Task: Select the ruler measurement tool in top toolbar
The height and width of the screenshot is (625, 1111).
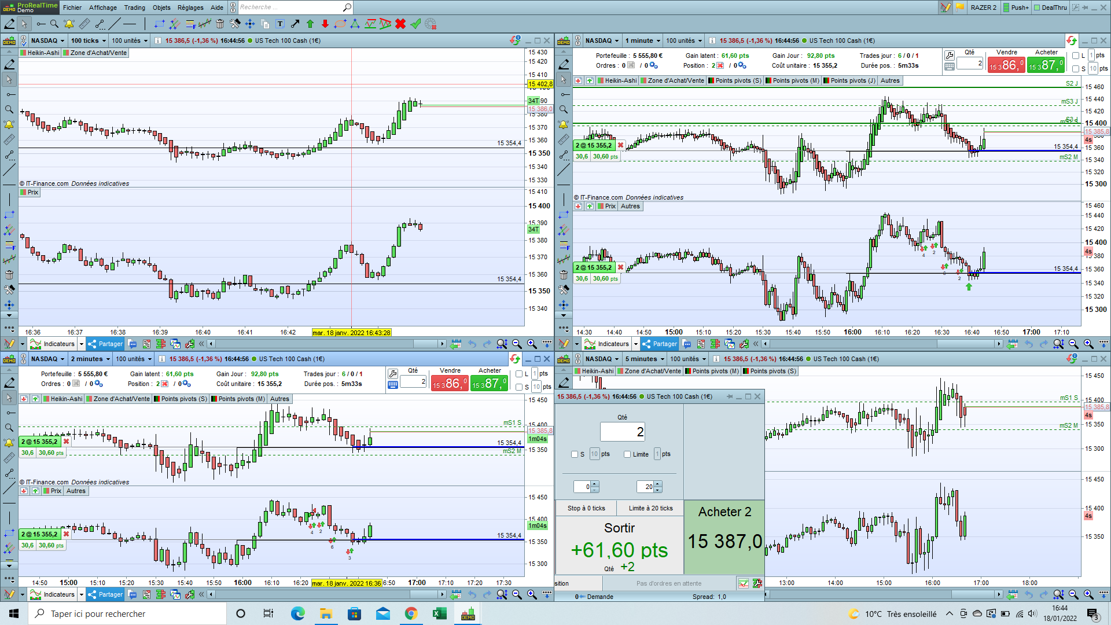Action: pos(84,24)
